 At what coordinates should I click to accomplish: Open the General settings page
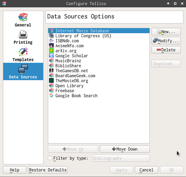(23, 20)
